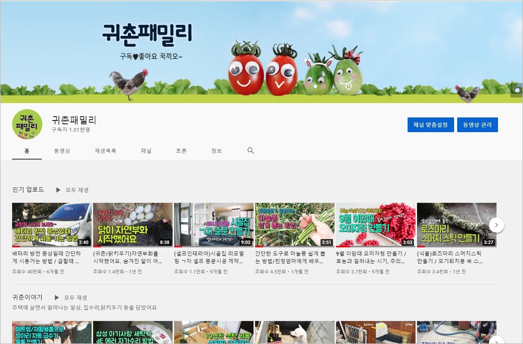The image size is (523, 344).
Task: Click the 귀촌패밀리 channel avatar
Action: 27,125
